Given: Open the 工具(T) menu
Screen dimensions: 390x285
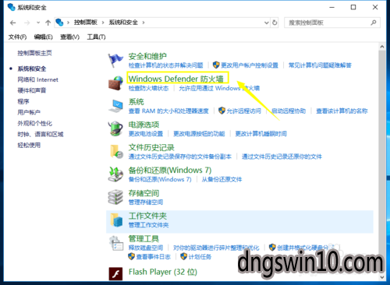Looking at the screenshot, I should 96,37.
